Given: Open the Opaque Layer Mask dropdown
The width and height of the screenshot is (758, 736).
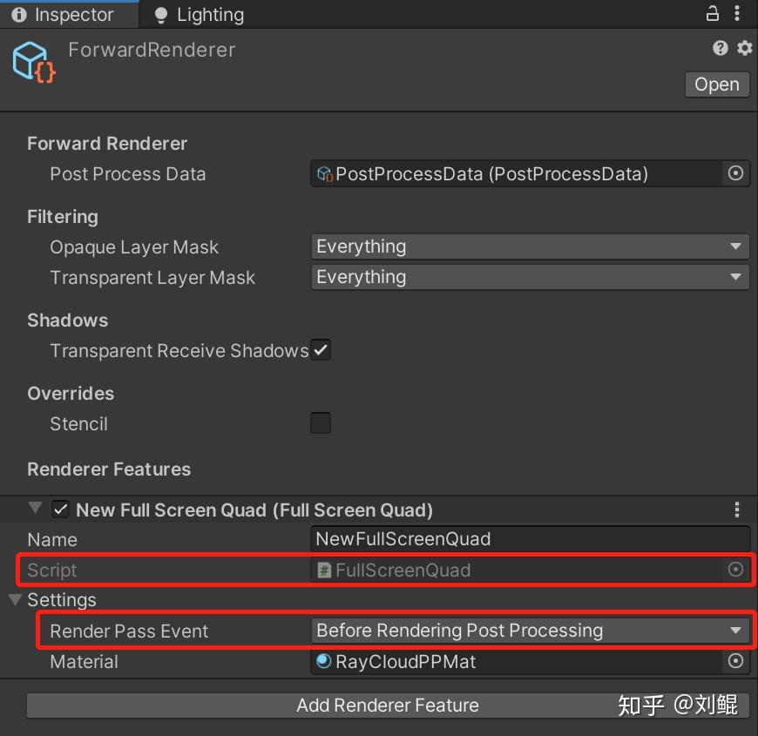Looking at the screenshot, I should pos(530,246).
